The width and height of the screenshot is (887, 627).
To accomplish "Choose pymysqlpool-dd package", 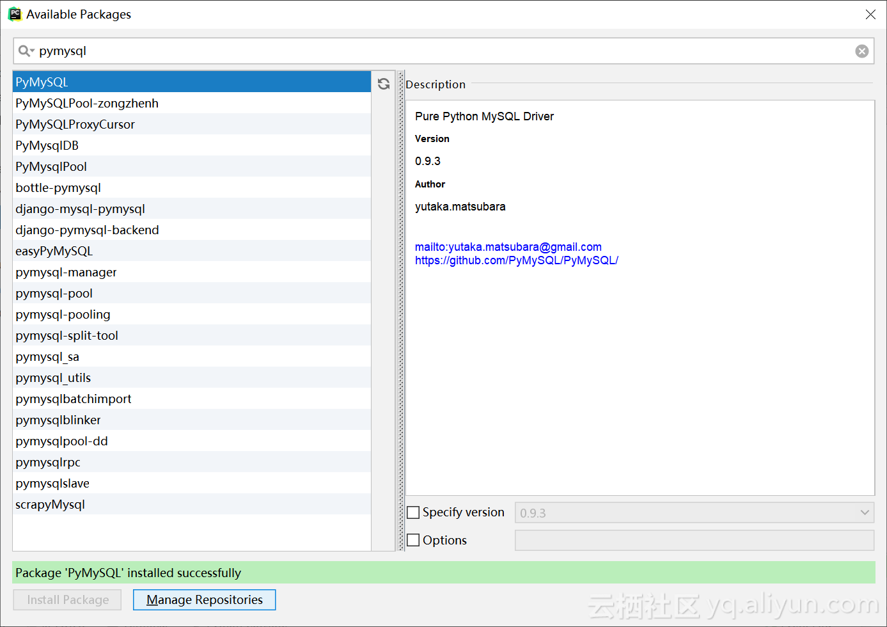I will pos(192,441).
